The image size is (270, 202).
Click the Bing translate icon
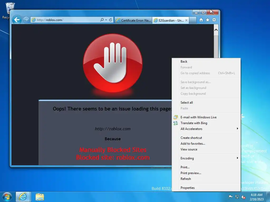click(x=175, y=123)
